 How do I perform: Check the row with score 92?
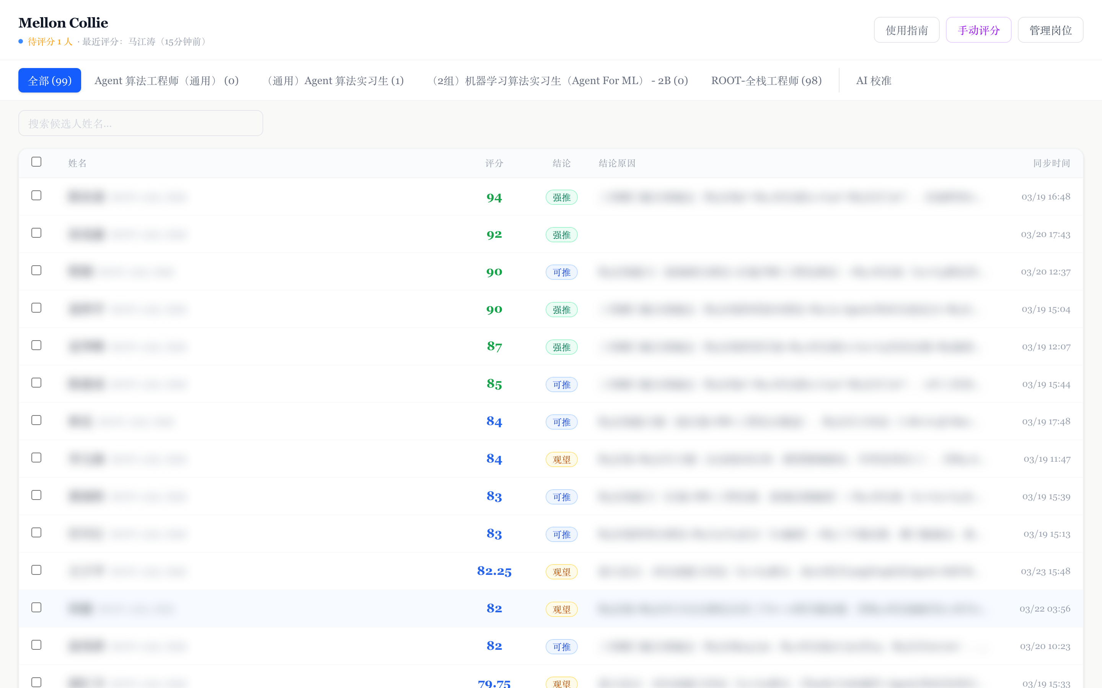tap(36, 233)
